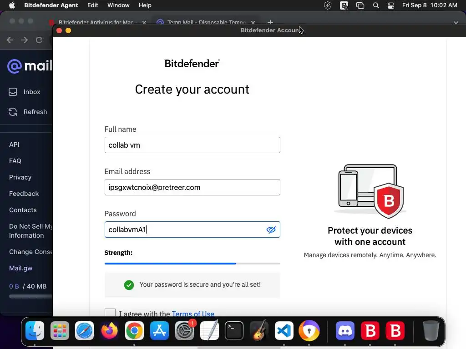Open Spotlight search in the menu bar

(375, 5)
